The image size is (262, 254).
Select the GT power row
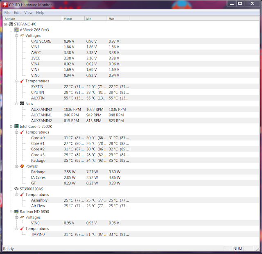point(145,184)
